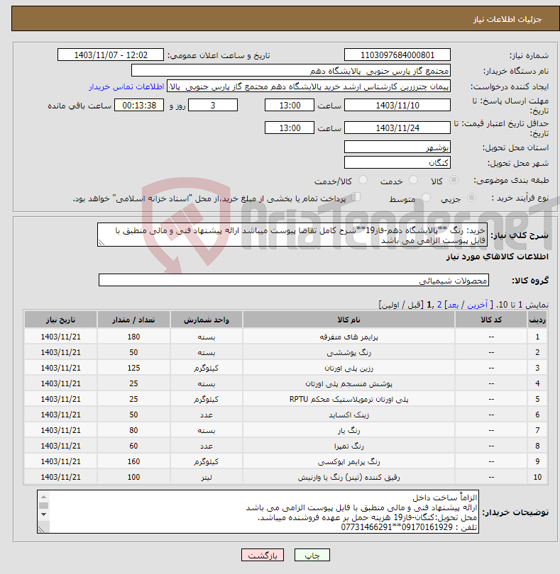Screen dimensions: 560x574
Task: Click item name رزین پلی اورتان
Action: point(348,368)
